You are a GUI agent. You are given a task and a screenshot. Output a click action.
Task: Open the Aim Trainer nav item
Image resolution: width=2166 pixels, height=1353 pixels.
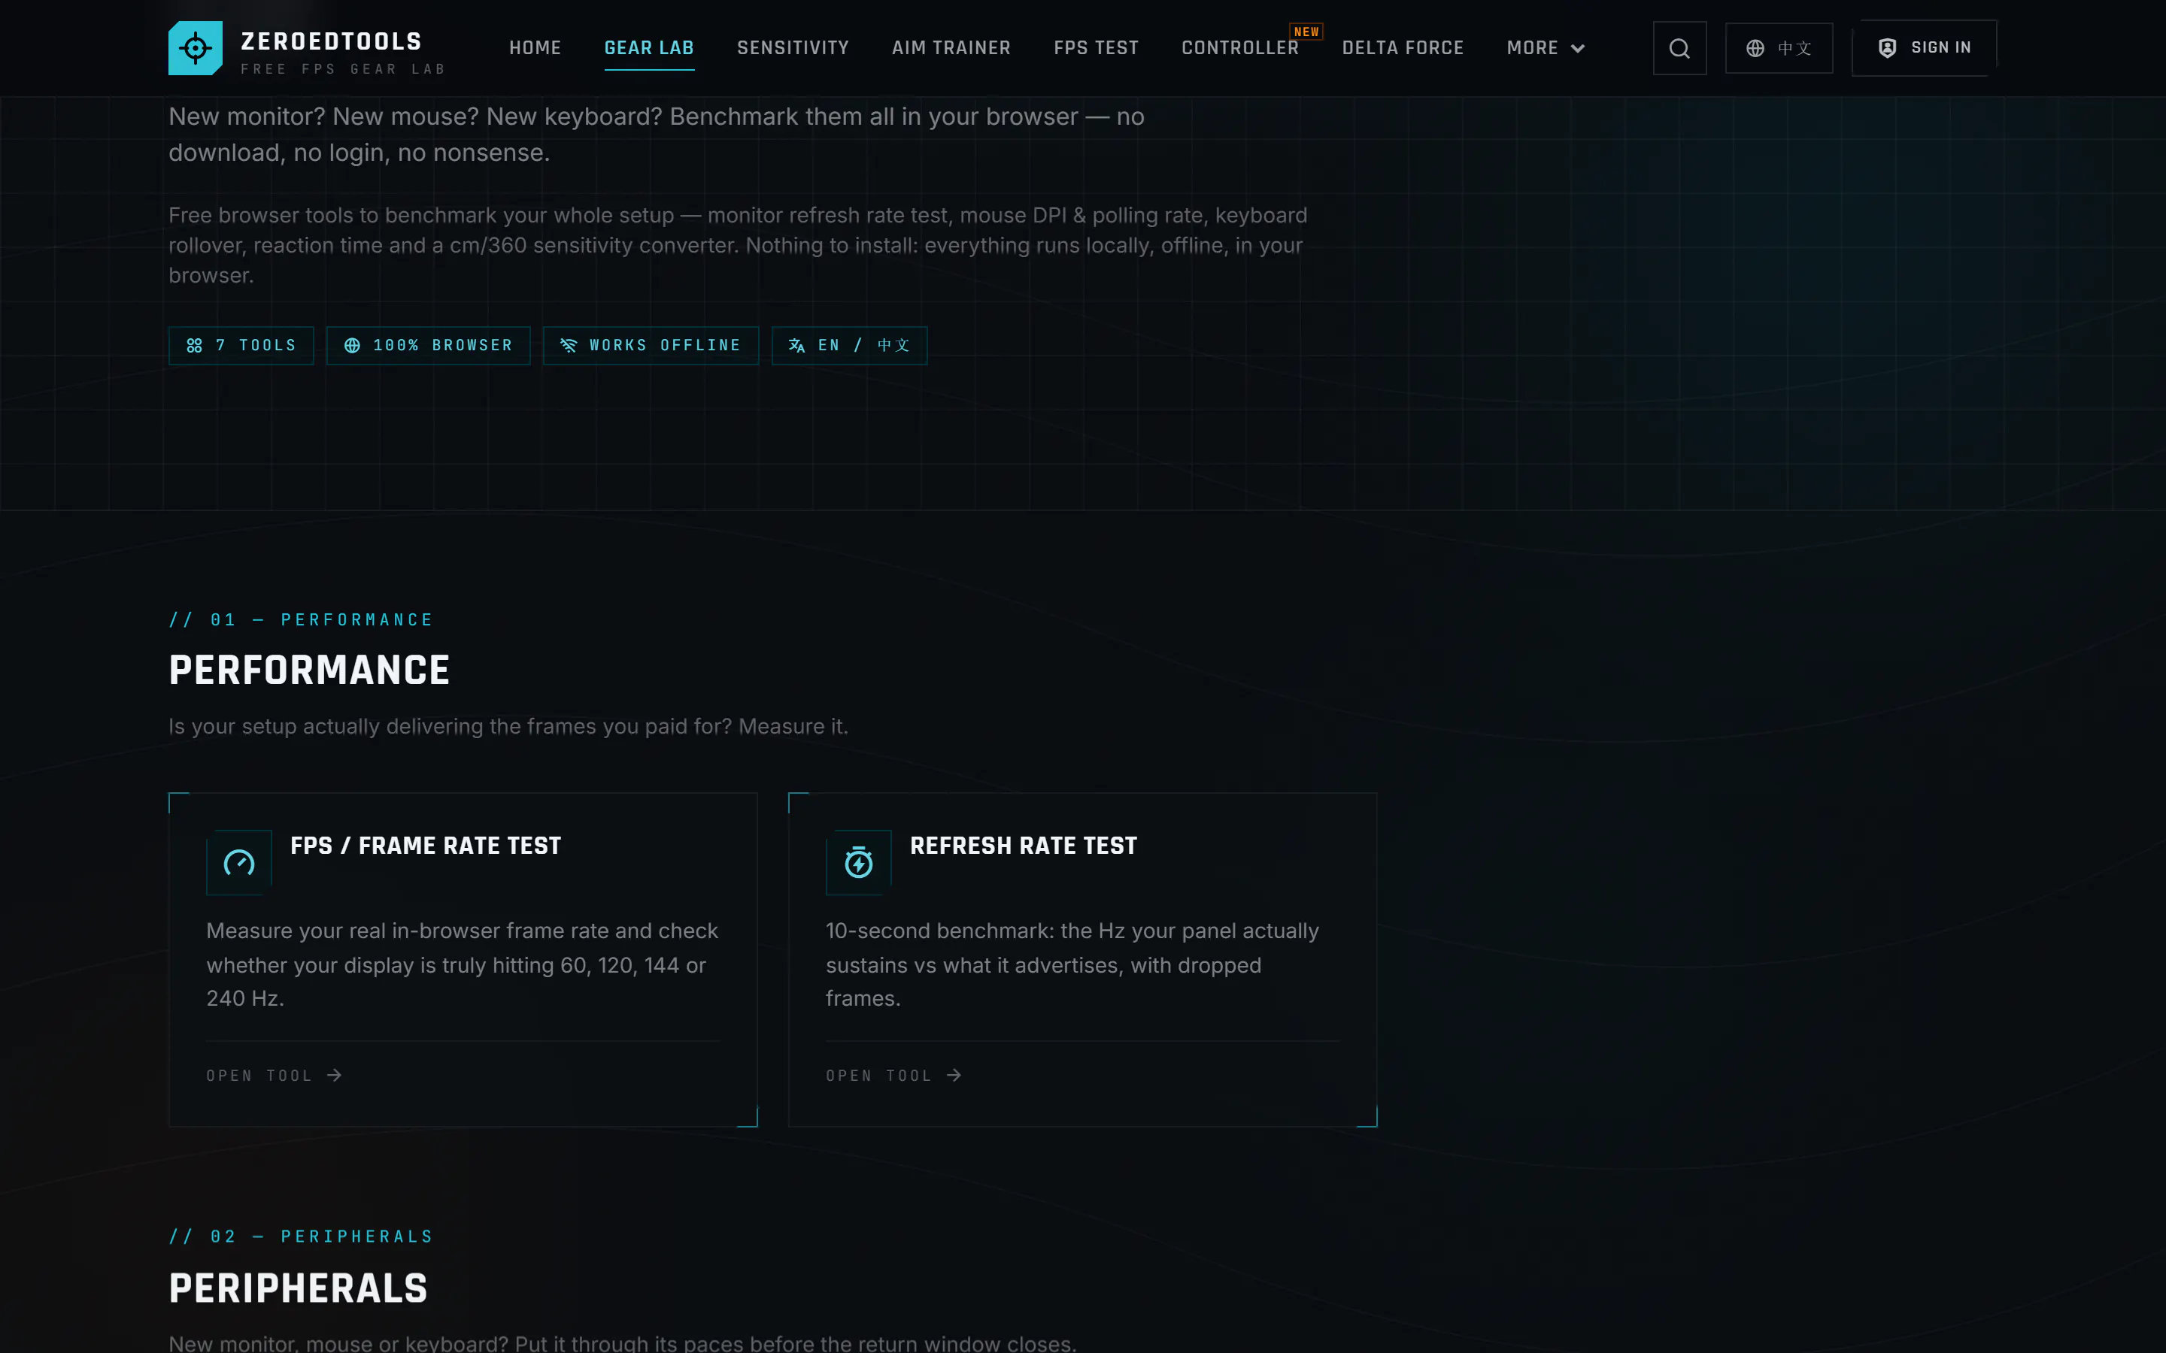[x=951, y=48]
